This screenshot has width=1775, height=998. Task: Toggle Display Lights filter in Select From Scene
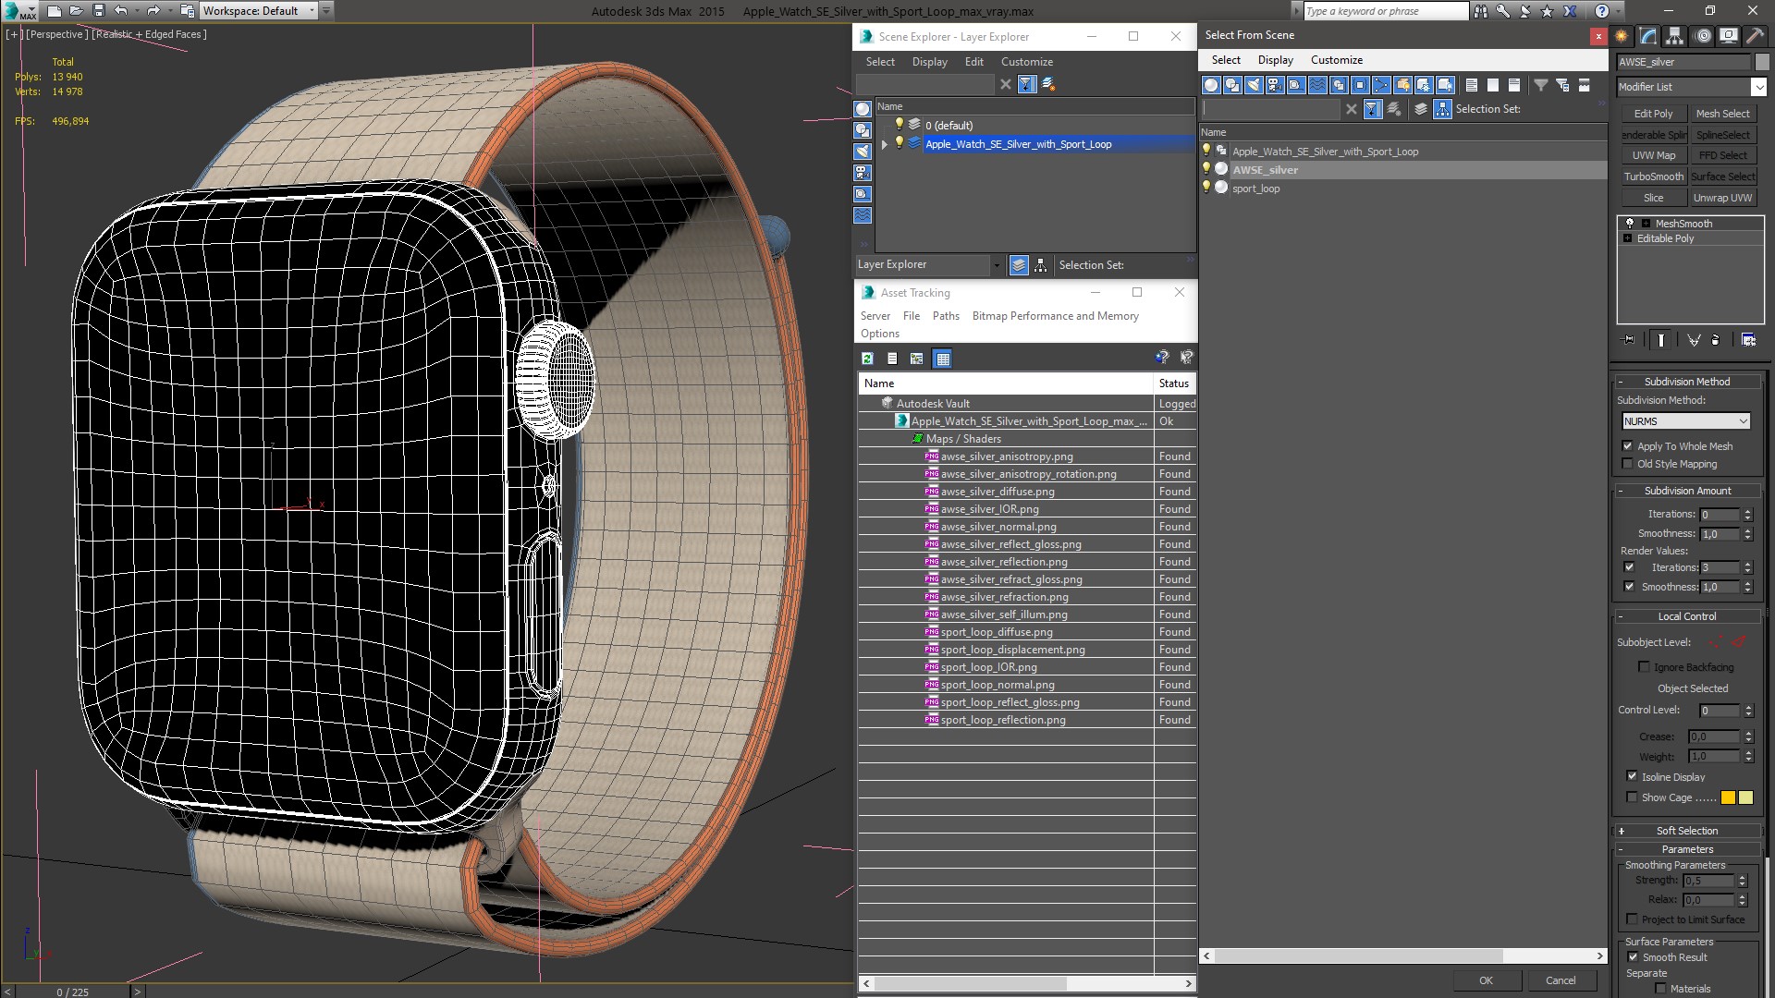point(1254,85)
